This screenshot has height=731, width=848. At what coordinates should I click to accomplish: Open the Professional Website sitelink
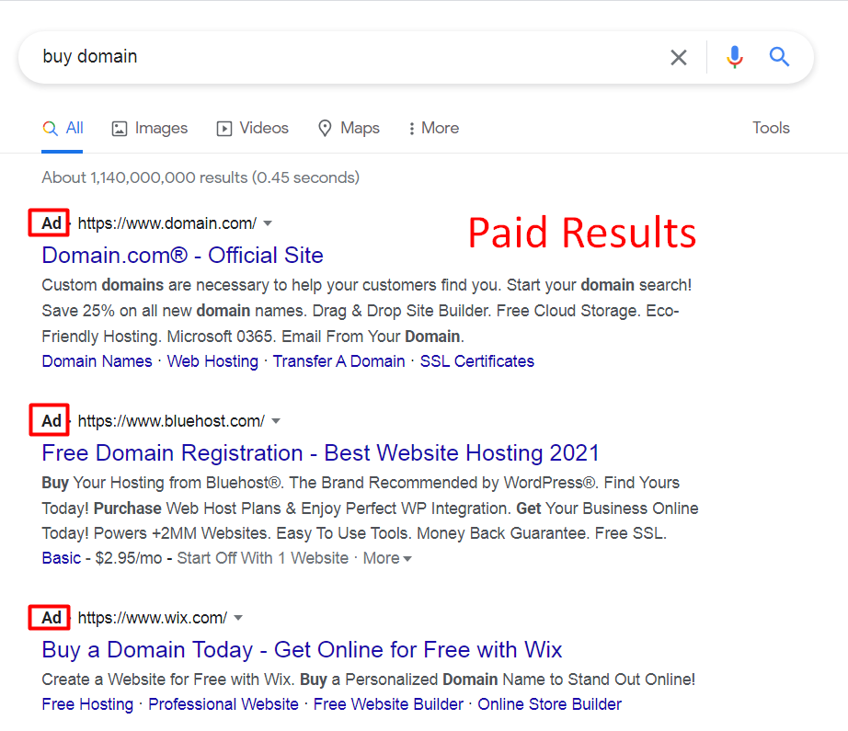tap(223, 704)
